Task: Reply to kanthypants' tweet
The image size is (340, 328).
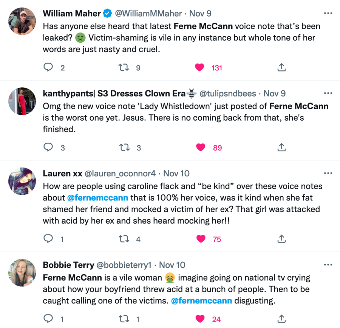Action: pos(48,148)
